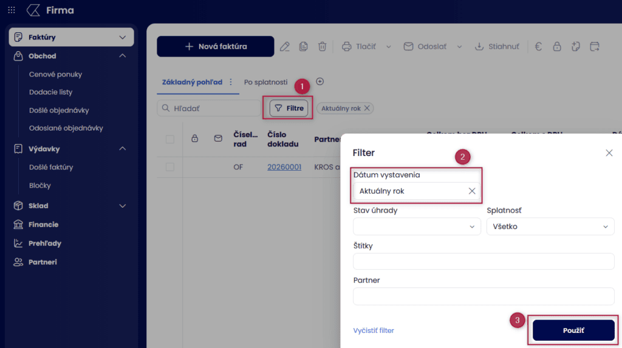Click the copy document icon
Viewport: 622px width, 348px height.
[303, 47]
